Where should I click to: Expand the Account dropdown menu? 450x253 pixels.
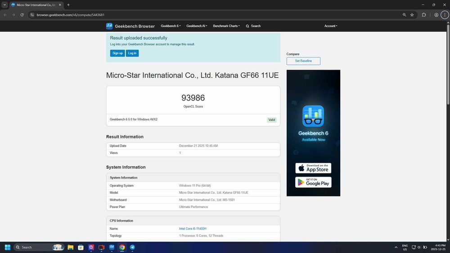tap(331, 26)
